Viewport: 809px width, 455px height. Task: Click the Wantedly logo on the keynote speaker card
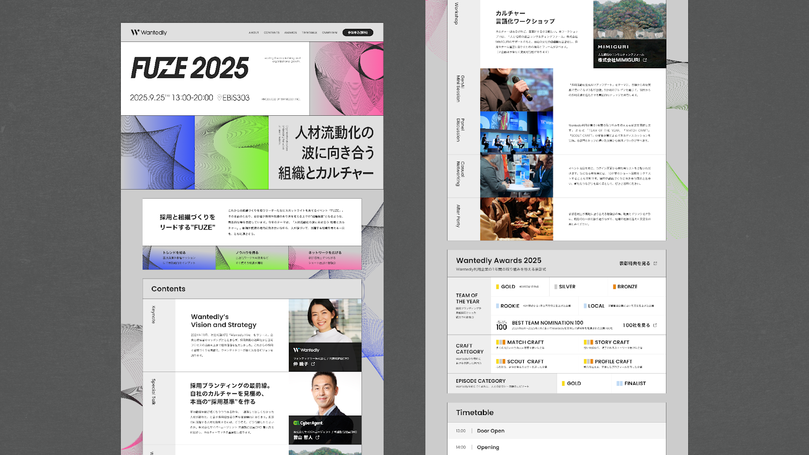306,350
